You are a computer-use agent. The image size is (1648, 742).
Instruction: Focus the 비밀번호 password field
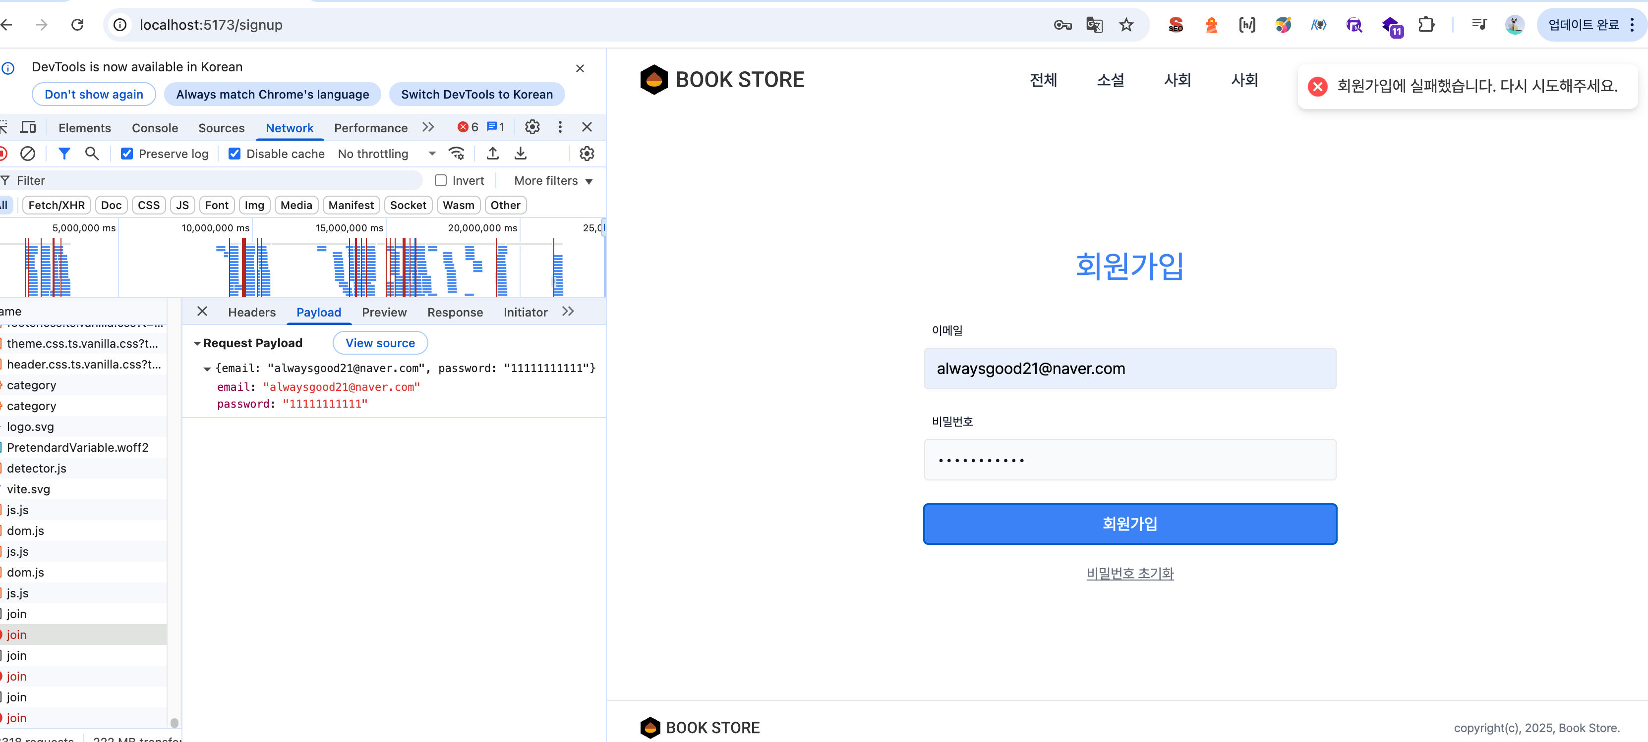point(1130,460)
